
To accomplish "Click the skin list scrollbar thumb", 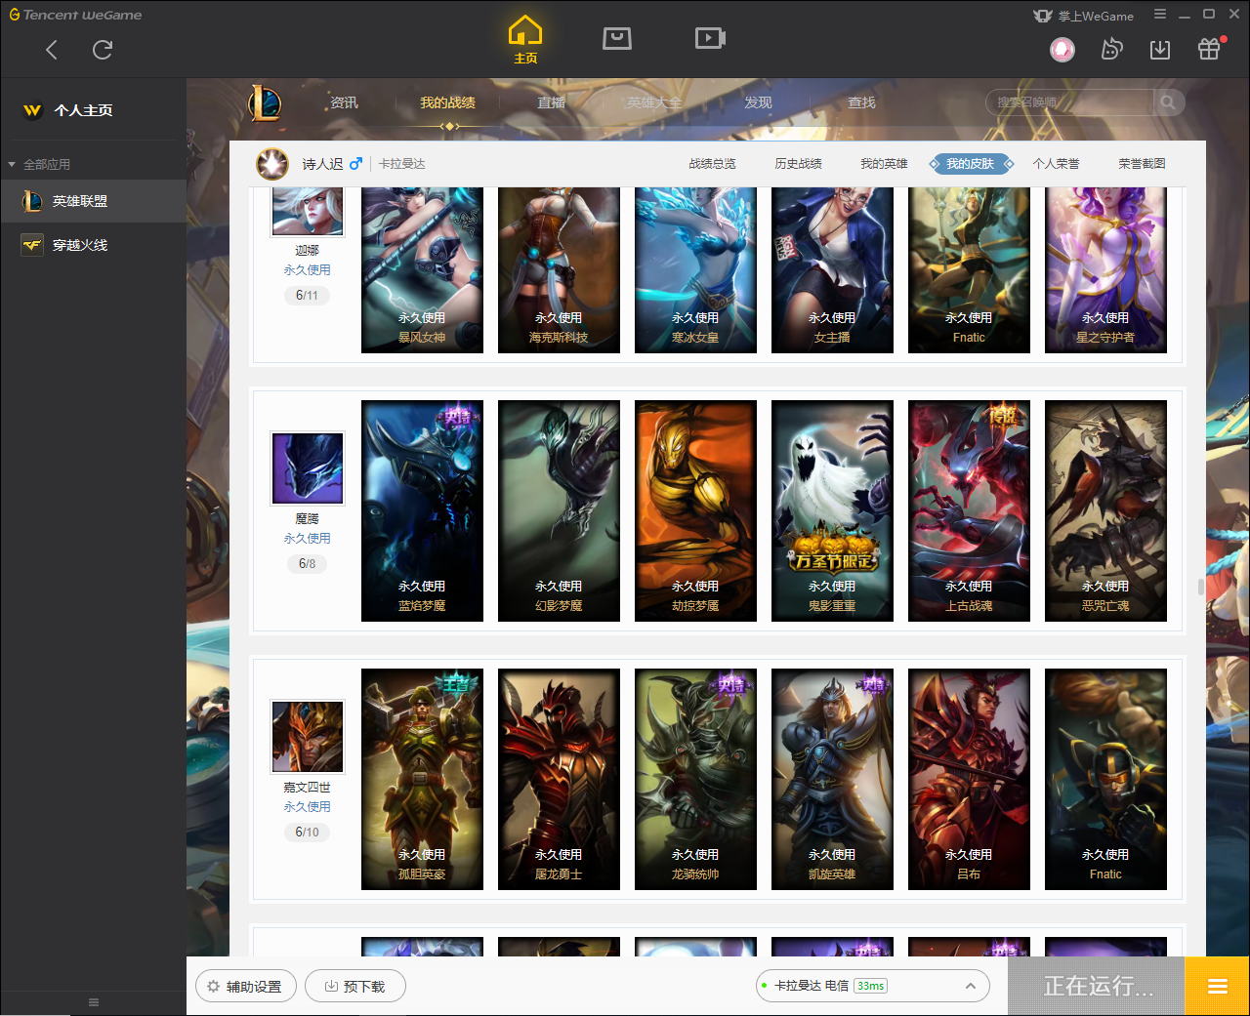I will click(1200, 587).
